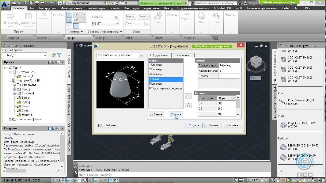This screenshot has height=183, width=326.
Task: Open the Конструкции ribbon tab
Action: point(47,8)
